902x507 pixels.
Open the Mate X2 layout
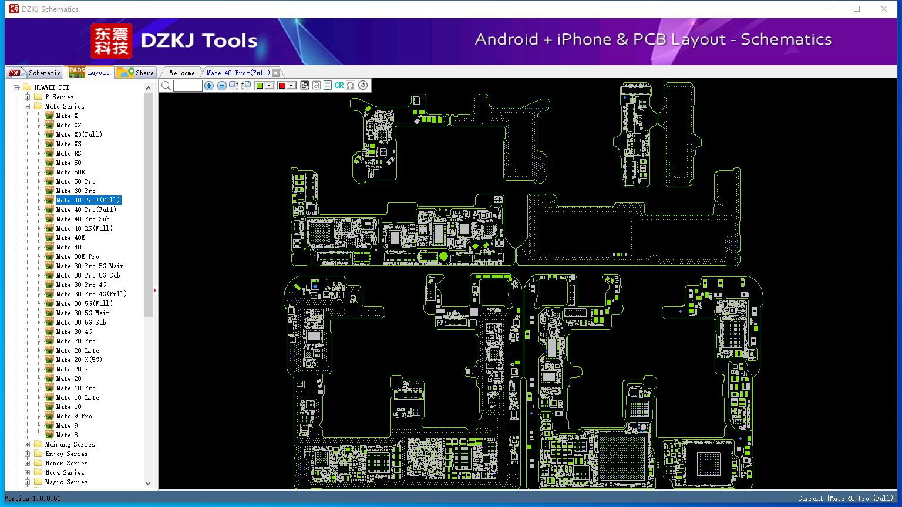point(69,125)
